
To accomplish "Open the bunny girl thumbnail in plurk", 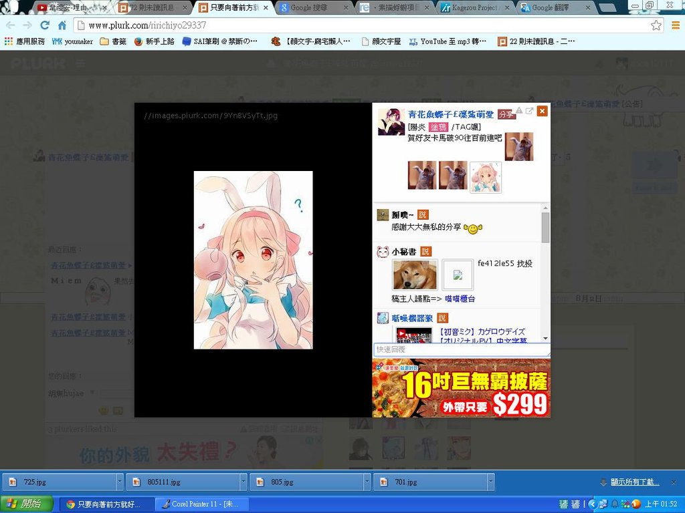I will pyautogui.click(x=486, y=177).
